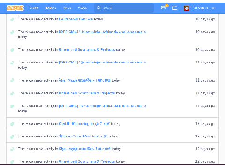Open the About page
225x168 pixels.
[82, 7]
